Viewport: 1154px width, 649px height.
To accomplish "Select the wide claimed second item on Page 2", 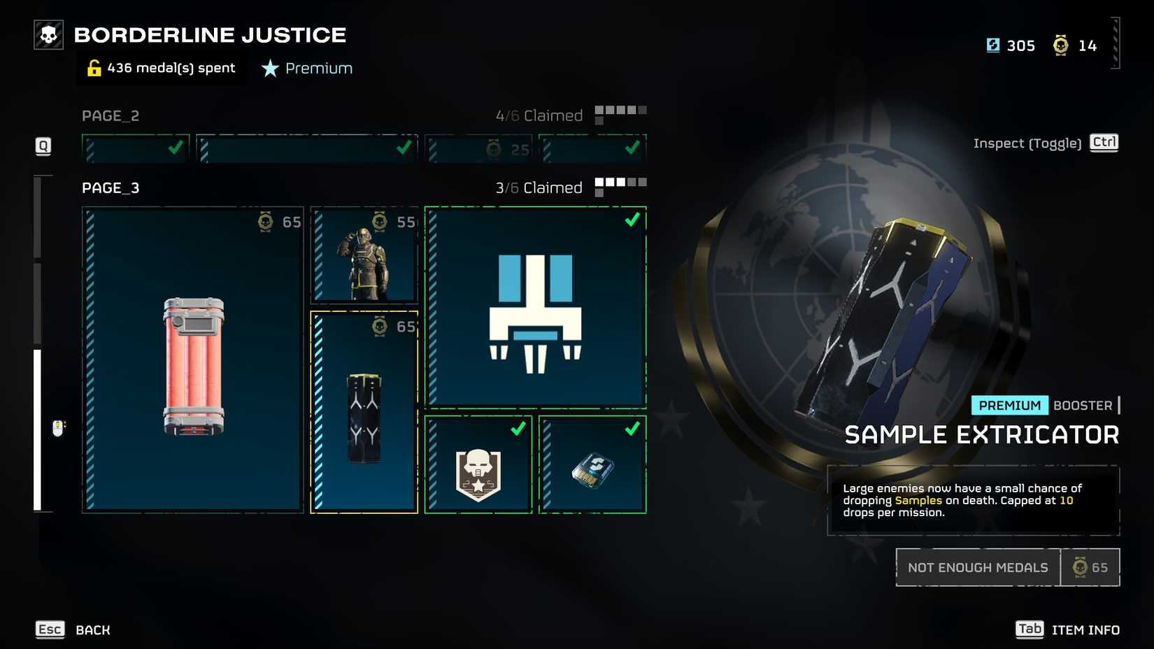I will (307, 148).
